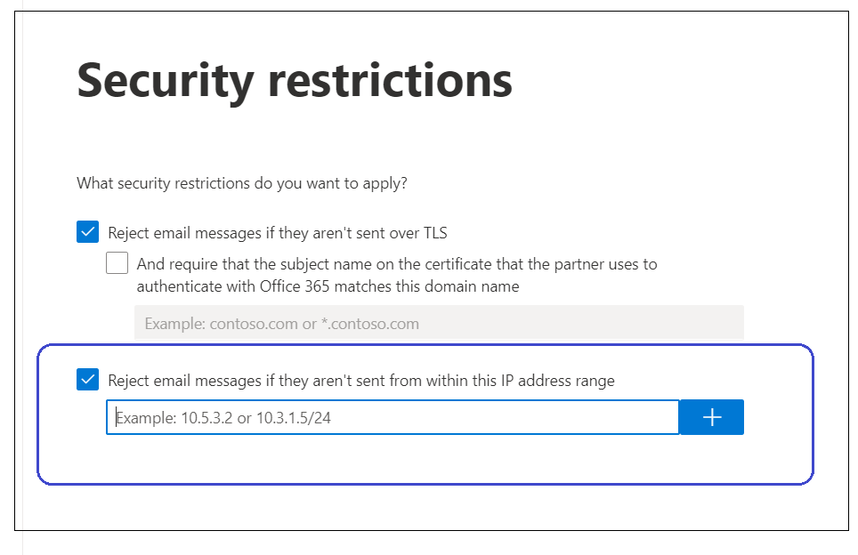The image size is (858, 555).
Task: Click the 'Example: contoso.com or *.contoso.com' placeholder
Action: [281, 324]
